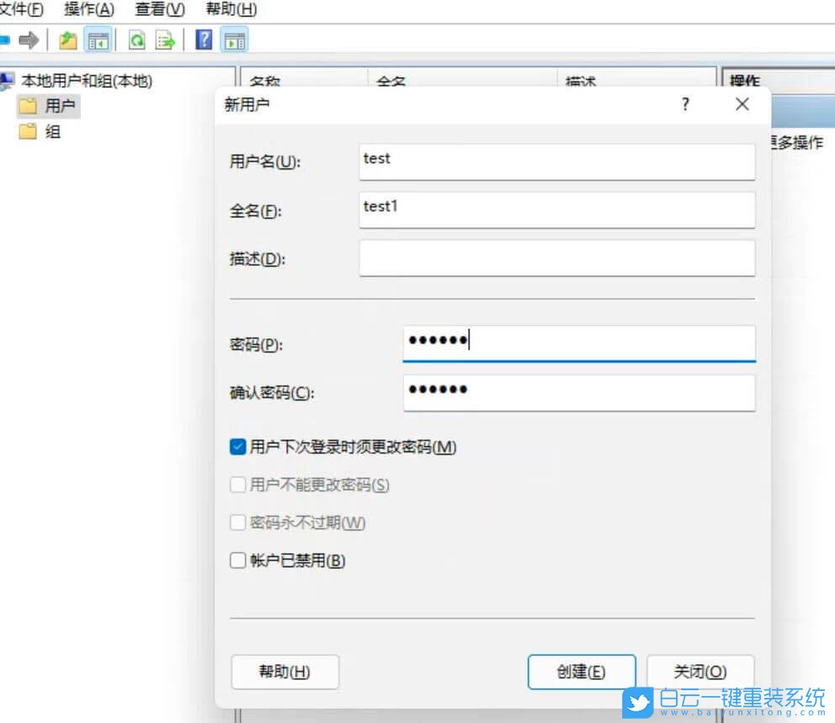The image size is (835, 723).
Task: Open Help using the blue question mark icon
Action: tap(203, 40)
